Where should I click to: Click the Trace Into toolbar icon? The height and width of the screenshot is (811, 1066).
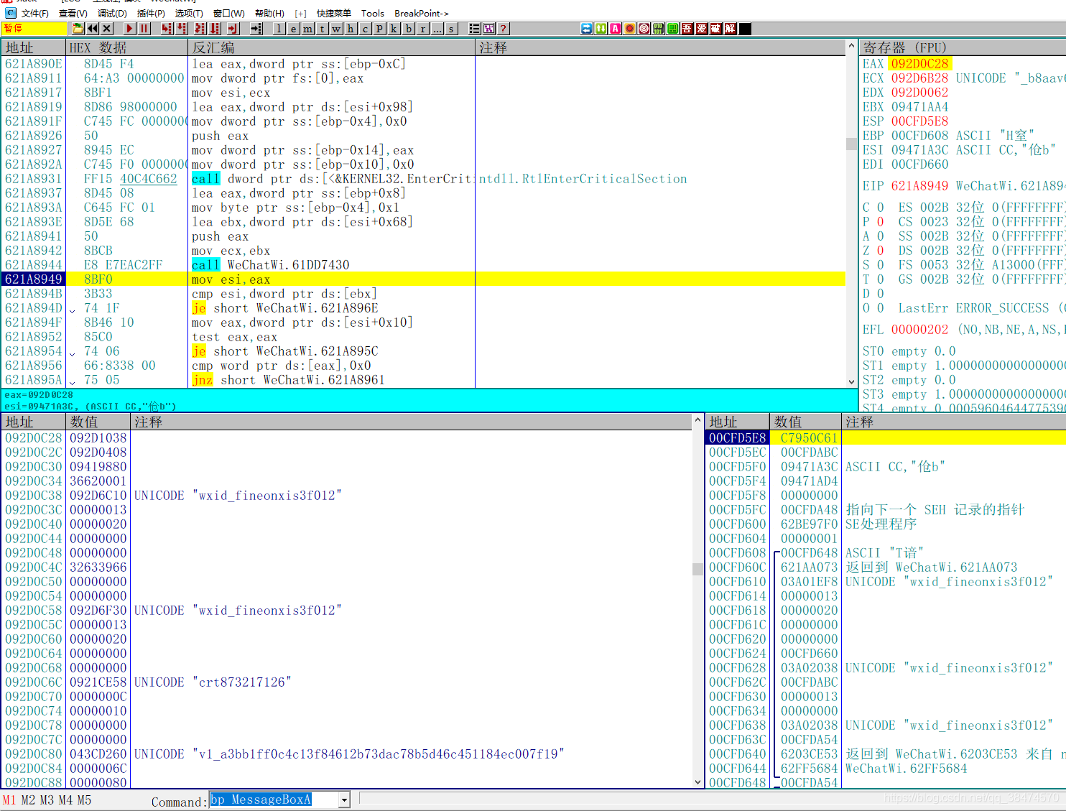(199, 29)
